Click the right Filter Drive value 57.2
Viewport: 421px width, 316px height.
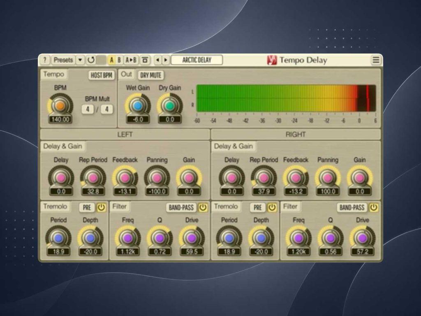[x=363, y=252]
